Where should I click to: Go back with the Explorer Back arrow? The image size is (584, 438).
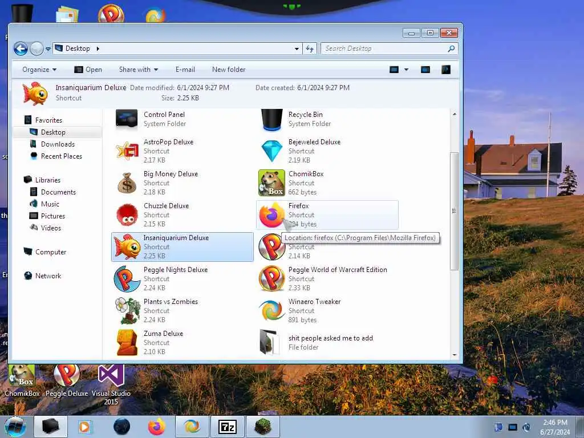tap(21, 48)
